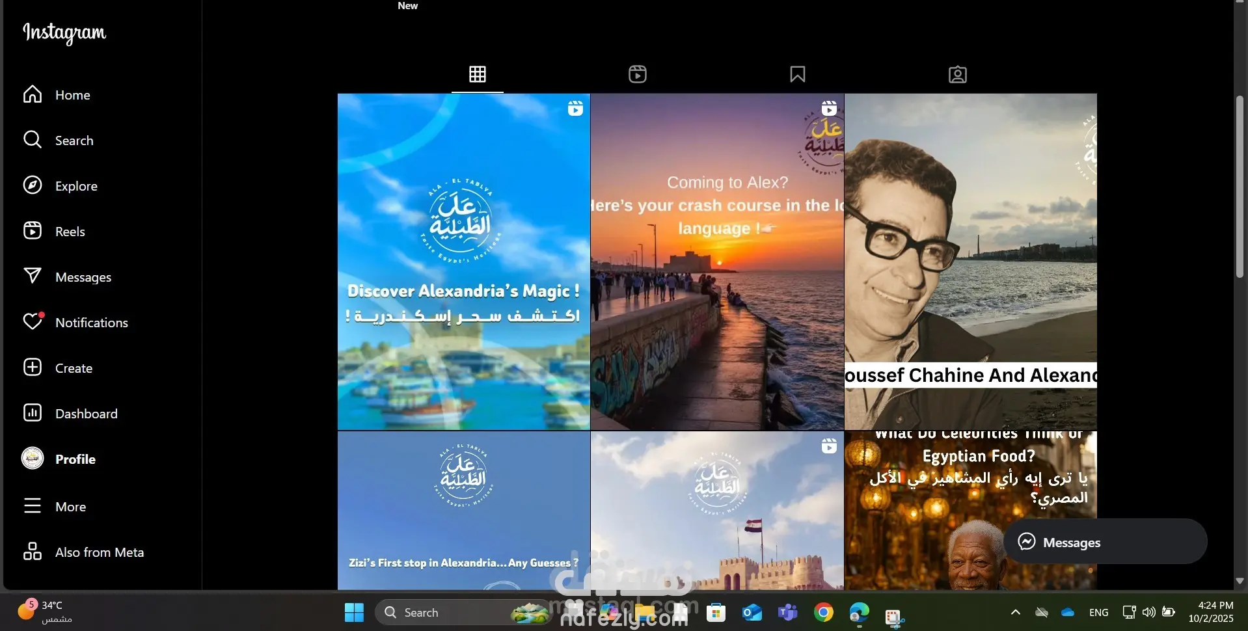Open Search in the Instagram sidebar
The width and height of the screenshot is (1248, 631).
(x=74, y=141)
